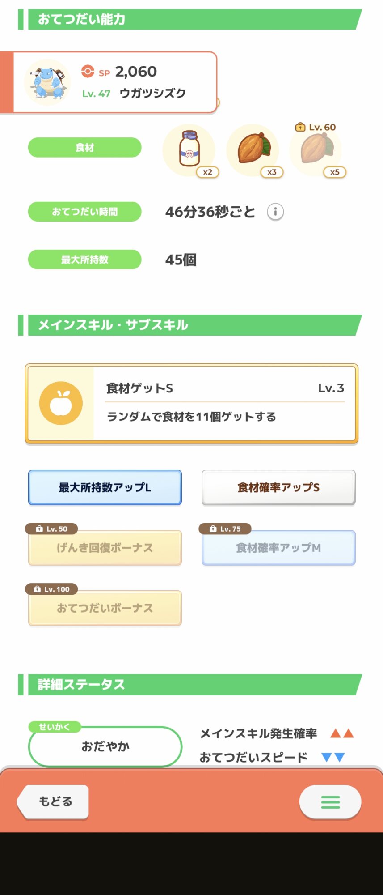Viewport: 383px width, 895px height.
Task: Tap the Blastoise portrait icon
Action: (47, 82)
